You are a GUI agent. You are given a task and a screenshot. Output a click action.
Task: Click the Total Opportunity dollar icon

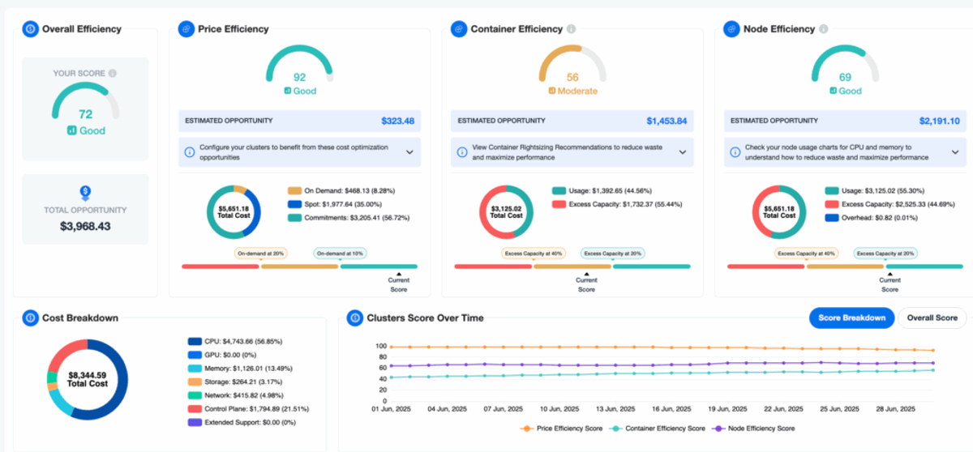[x=85, y=193]
